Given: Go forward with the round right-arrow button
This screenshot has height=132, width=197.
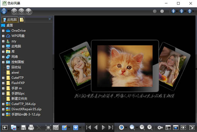Looking at the screenshot, I should (21, 11).
